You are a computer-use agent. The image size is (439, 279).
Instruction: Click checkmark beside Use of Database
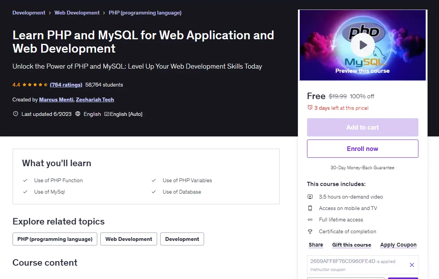coord(154,192)
